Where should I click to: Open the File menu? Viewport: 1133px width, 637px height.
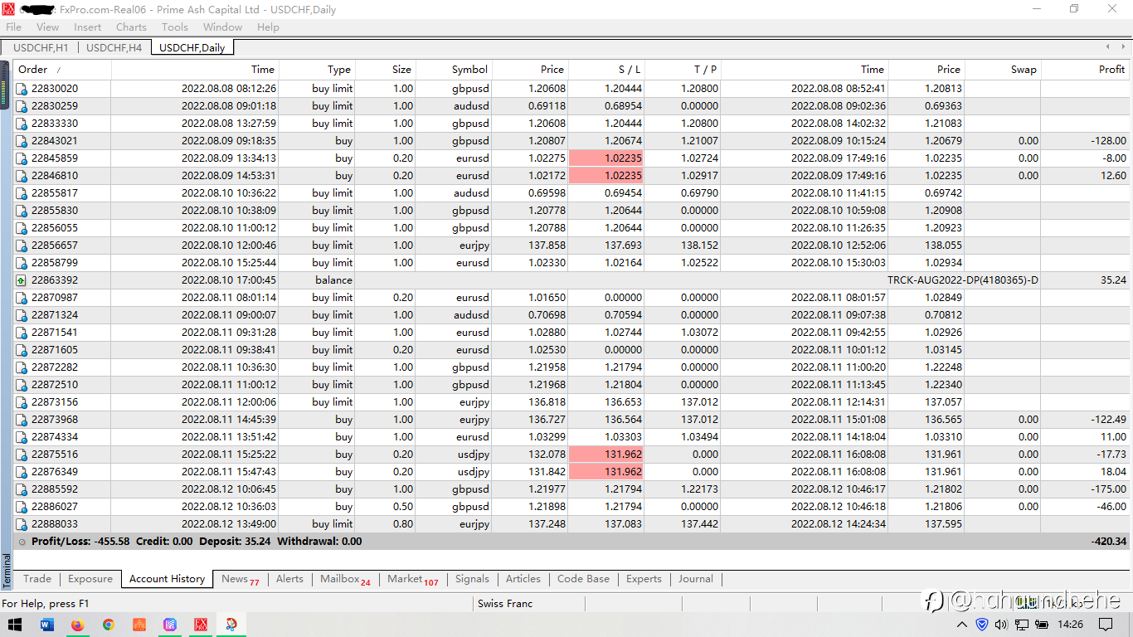click(x=13, y=27)
